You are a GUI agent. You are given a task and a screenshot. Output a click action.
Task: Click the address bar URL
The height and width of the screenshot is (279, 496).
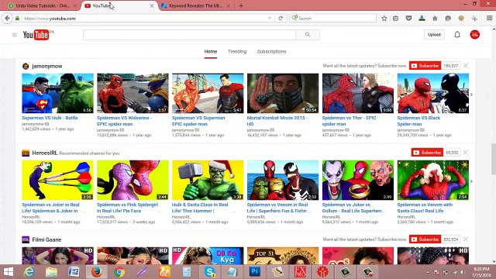[x=50, y=19]
